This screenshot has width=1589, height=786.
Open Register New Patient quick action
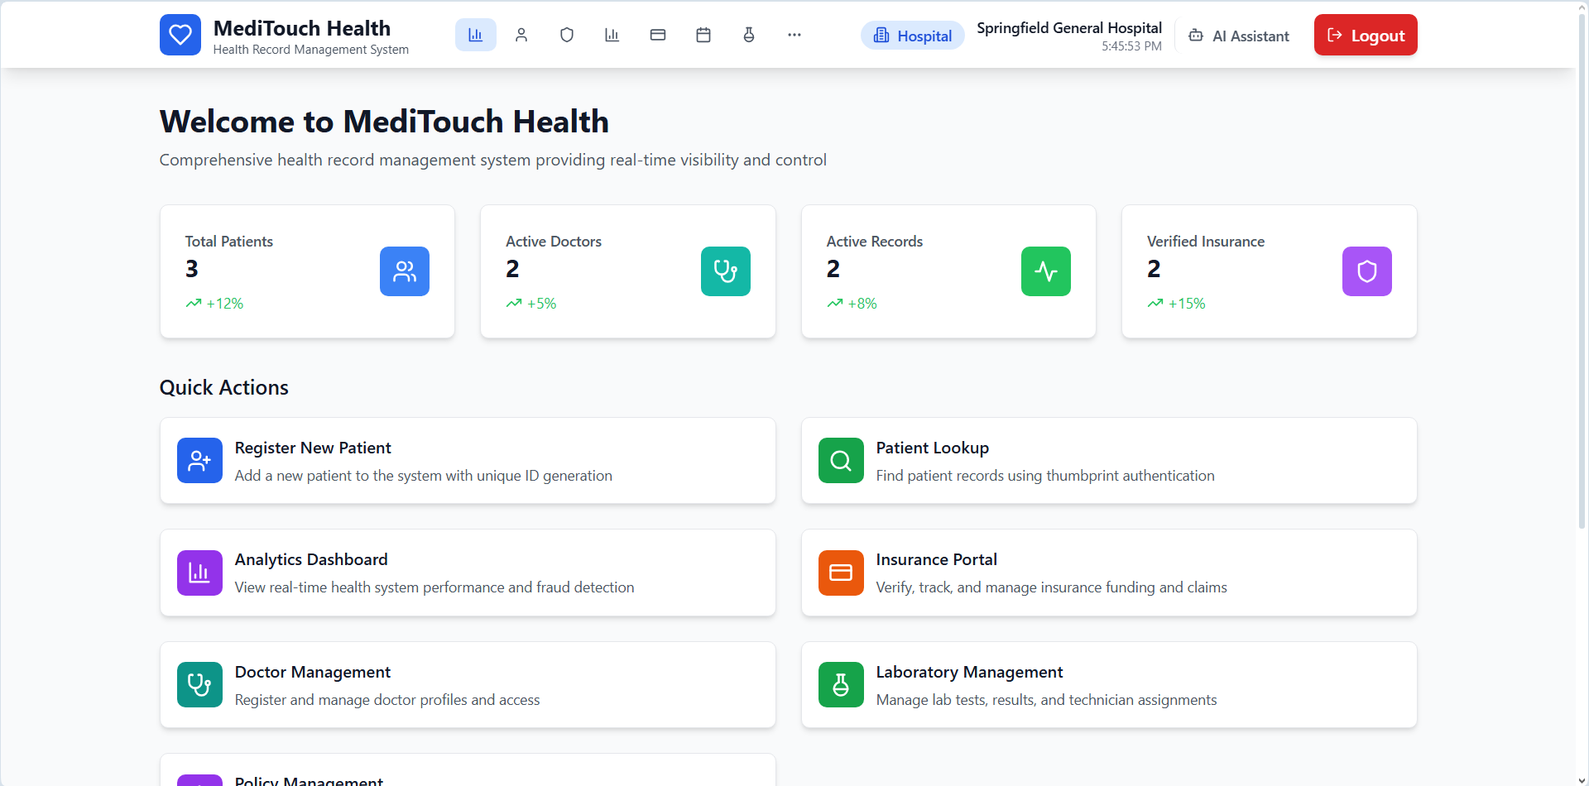pos(468,461)
